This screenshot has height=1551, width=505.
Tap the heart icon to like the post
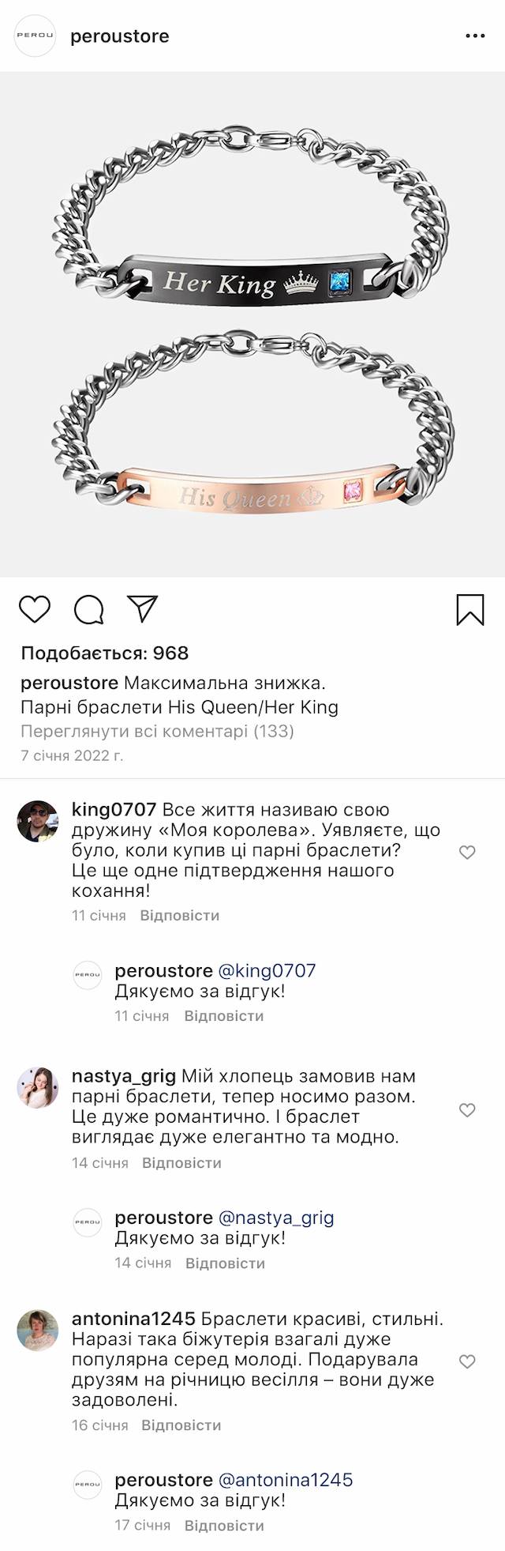coord(35,610)
